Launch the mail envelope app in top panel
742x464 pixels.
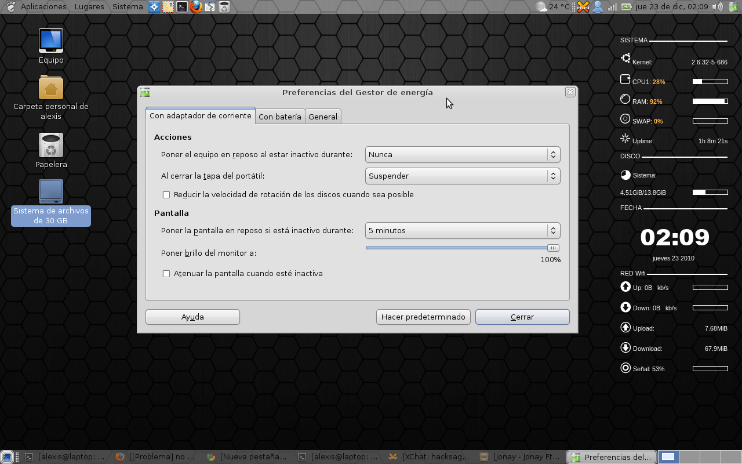(x=168, y=7)
